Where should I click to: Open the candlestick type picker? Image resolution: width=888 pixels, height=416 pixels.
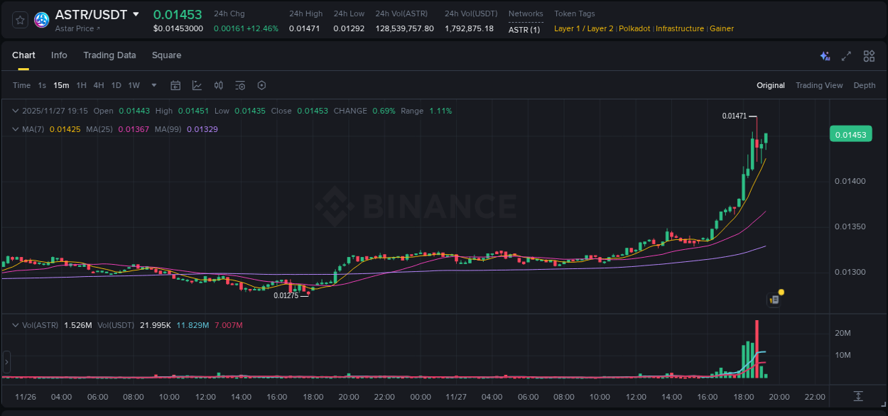pyautogui.click(x=218, y=84)
